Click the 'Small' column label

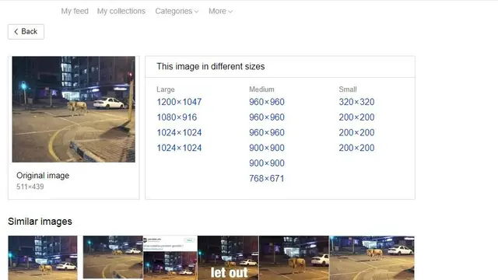[348, 89]
